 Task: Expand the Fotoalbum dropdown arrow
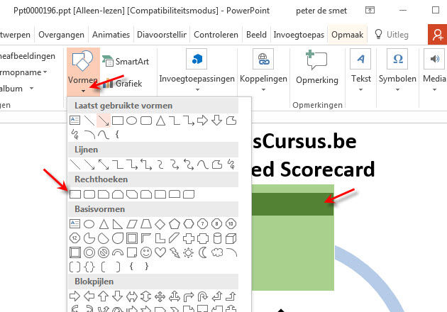click(31, 89)
